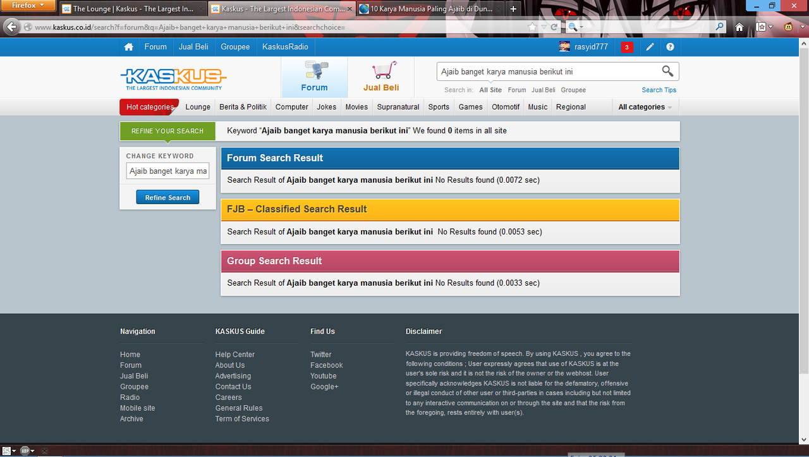809x457 pixels.
Task: Click the browser search bar go magnifier
Action: tap(720, 27)
